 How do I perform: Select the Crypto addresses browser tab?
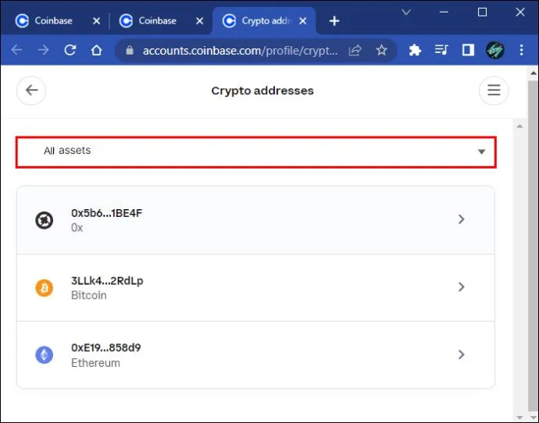click(265, 21)
